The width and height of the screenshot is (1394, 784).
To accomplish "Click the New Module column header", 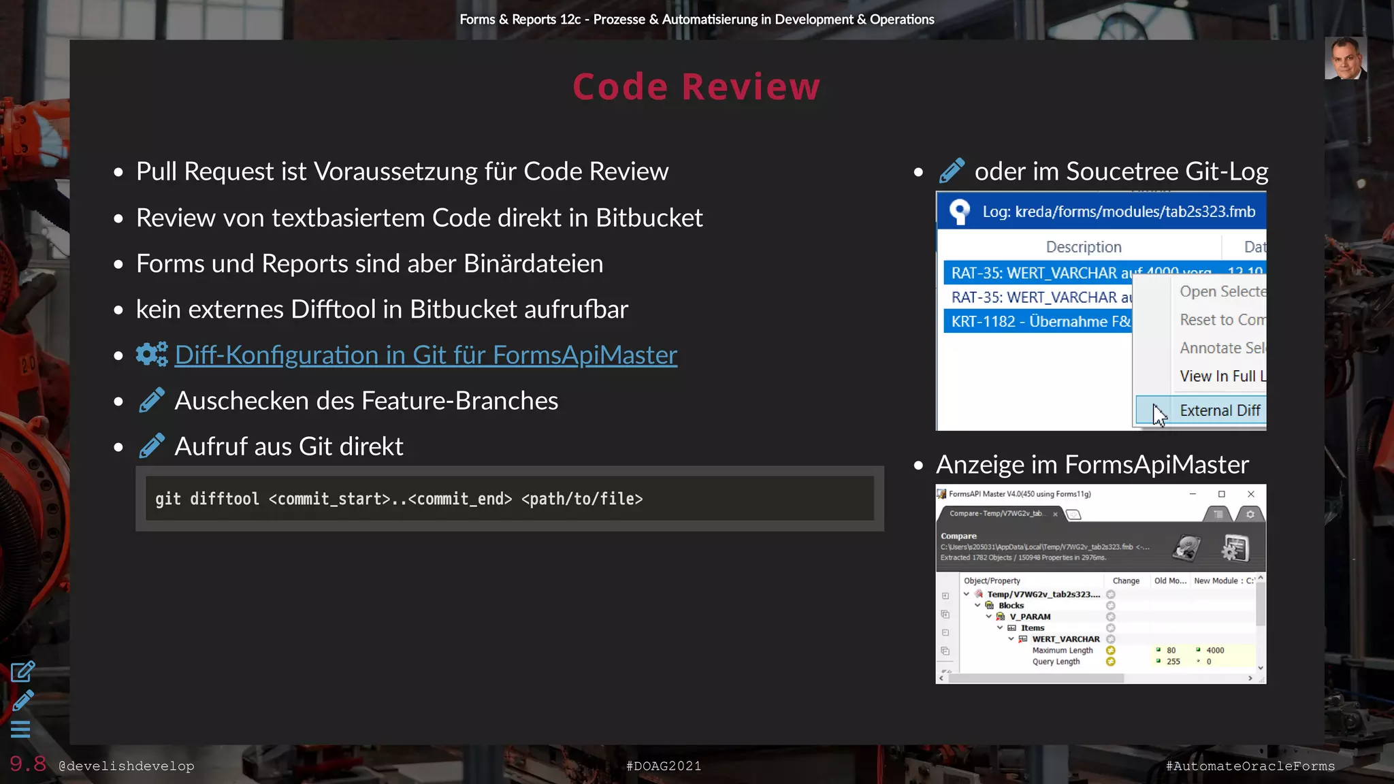I will 1224,581.
